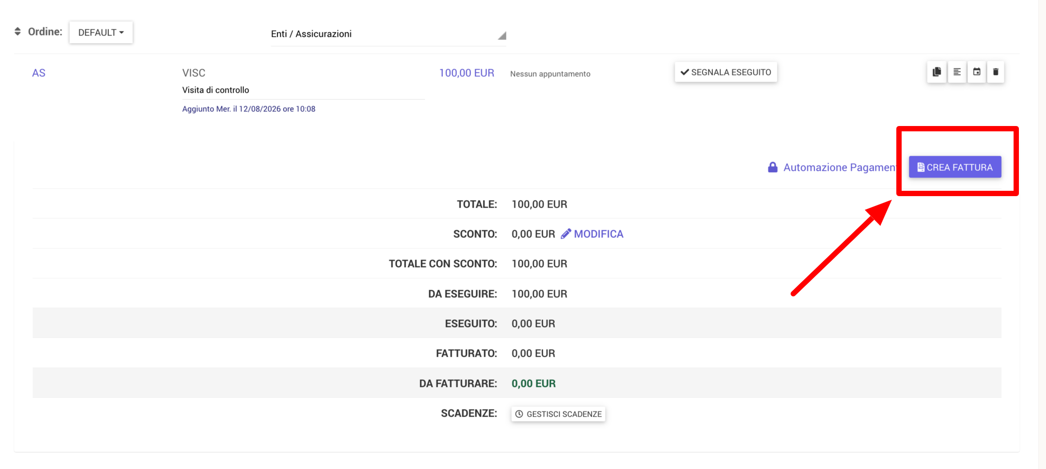The image size is (1046, 469).
Task: Click the TOTALE: label
Action: [477, 204]
